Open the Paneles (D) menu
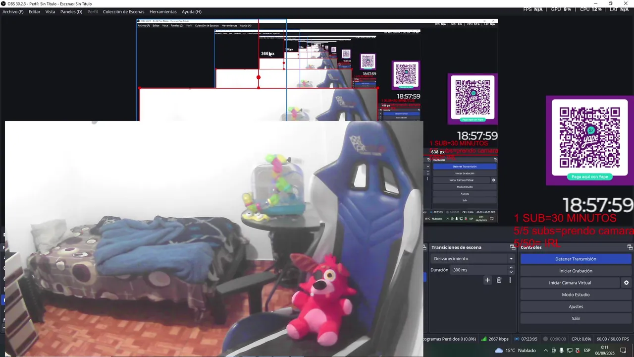Image resolution: width=634 pixels, height=357 pixels. (71, 11)
